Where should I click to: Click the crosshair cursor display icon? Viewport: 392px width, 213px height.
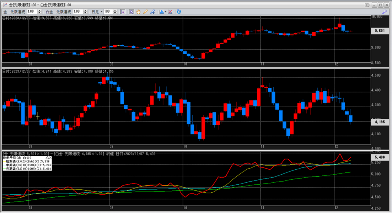[123, 11]
